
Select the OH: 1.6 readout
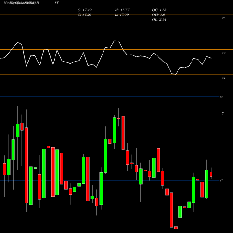(158, 15)
